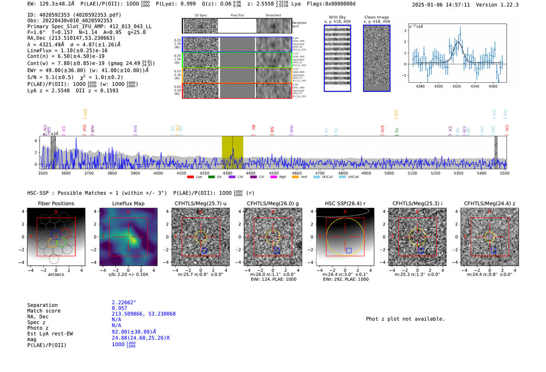Click the 'Version 1.22.3' text
The width and height of the screenshot is (546, 372).
tap(497, 5)
